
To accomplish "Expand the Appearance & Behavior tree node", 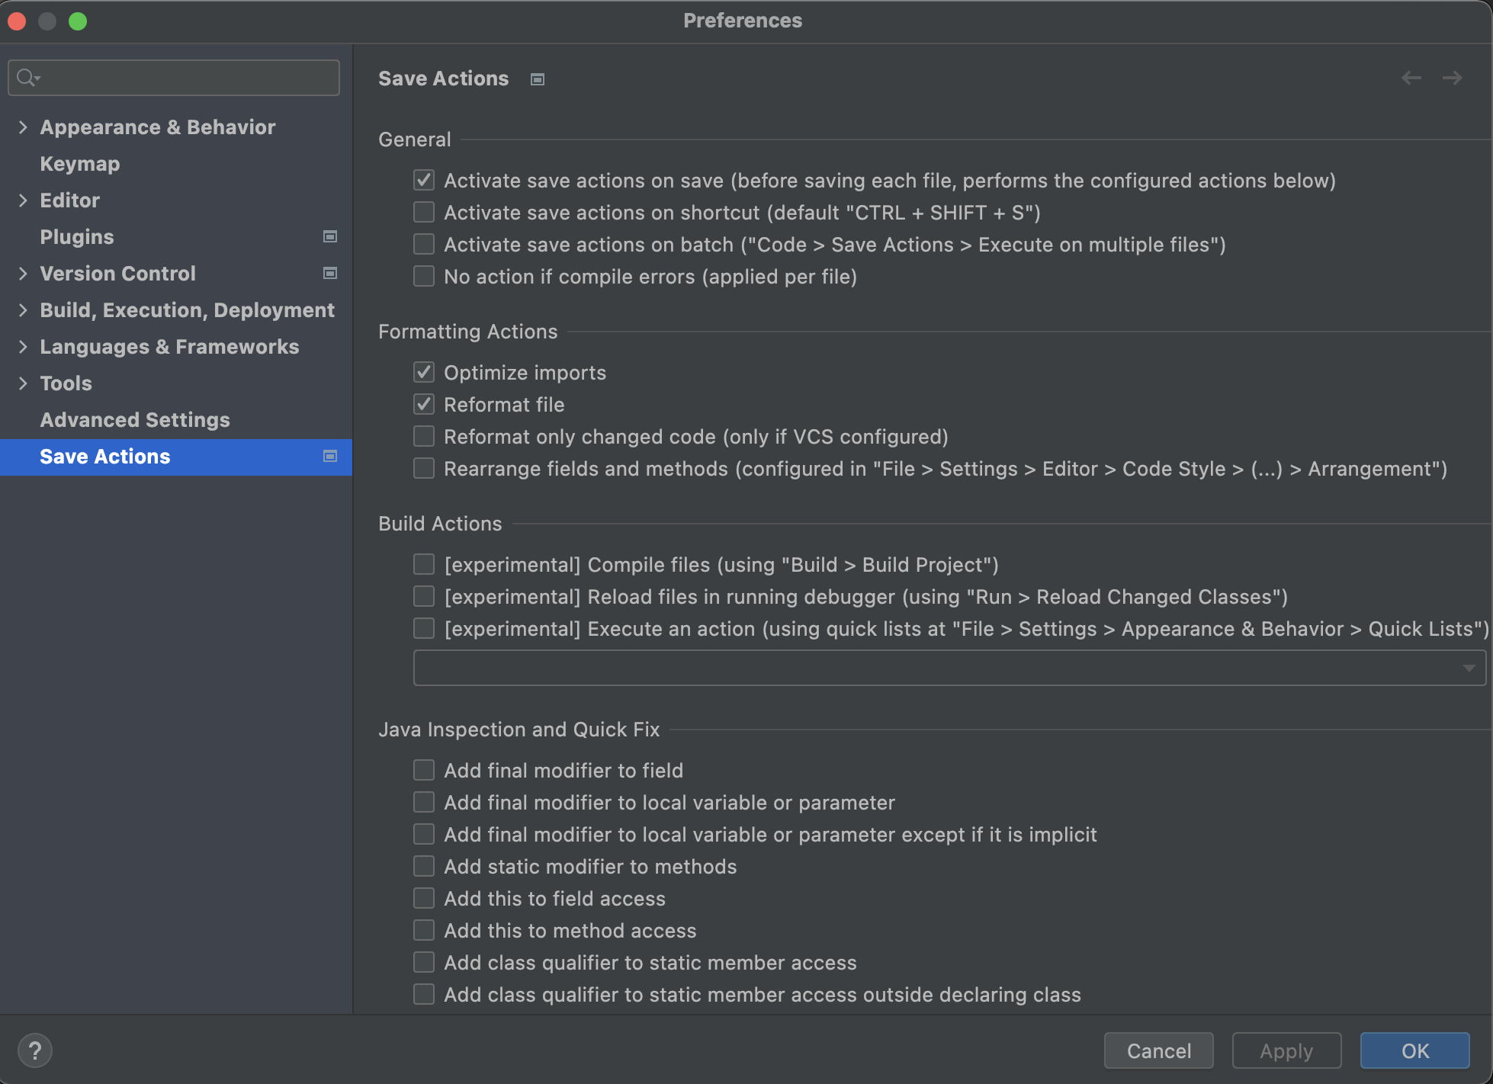I will click(23, 127).
